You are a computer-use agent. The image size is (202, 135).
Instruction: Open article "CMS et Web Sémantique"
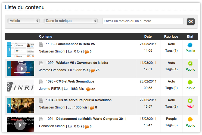[75, 81]
